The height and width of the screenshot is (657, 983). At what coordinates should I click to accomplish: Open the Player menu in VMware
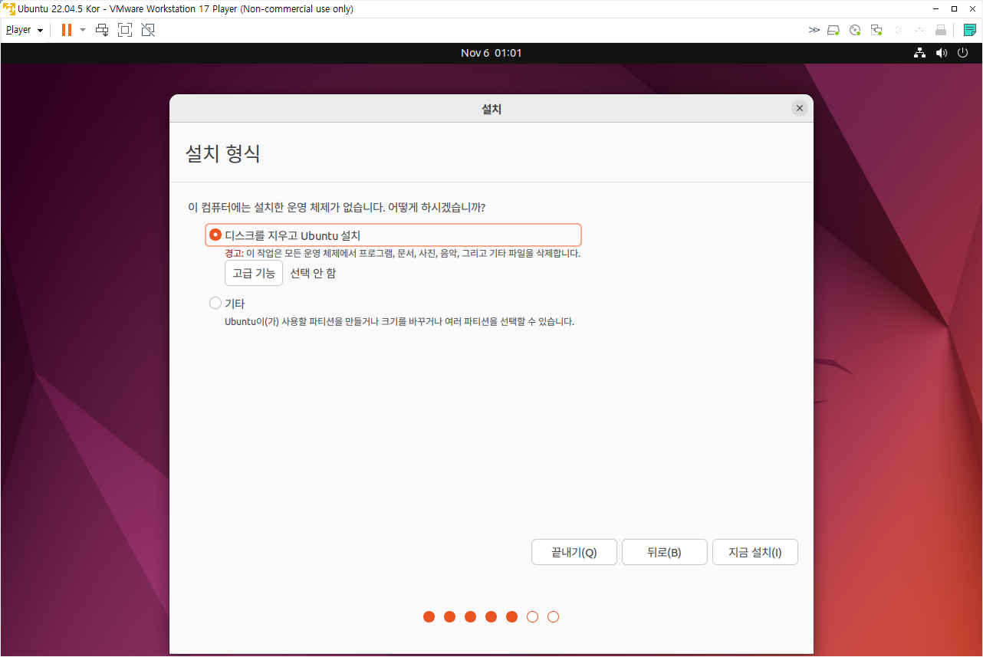[24, 30]
